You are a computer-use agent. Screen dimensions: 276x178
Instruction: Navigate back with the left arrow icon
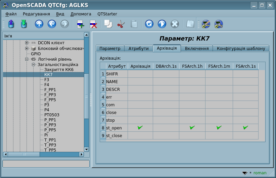coord(52,24)
